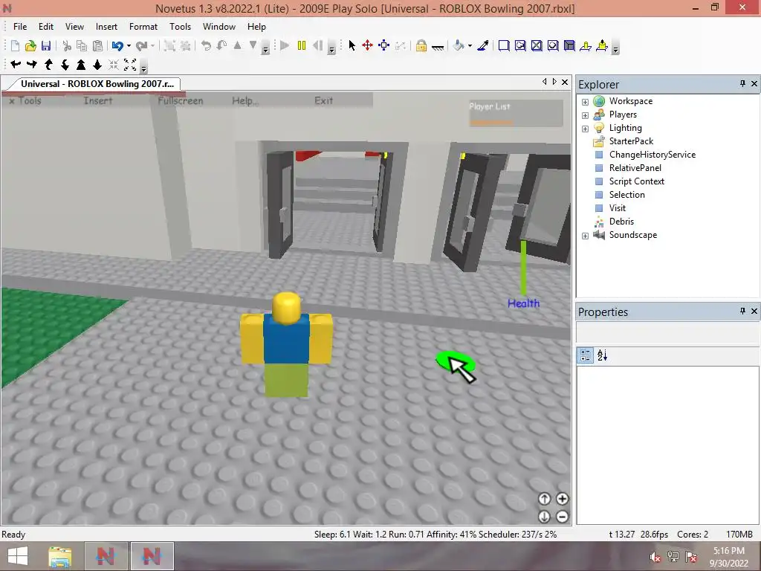The width and height of the screenshot is (761, 571).
Task: Choose the Inlet surface tool icon
Action: 569,45
